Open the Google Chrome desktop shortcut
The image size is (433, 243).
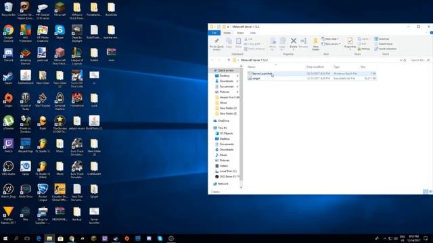pos(8,33)
